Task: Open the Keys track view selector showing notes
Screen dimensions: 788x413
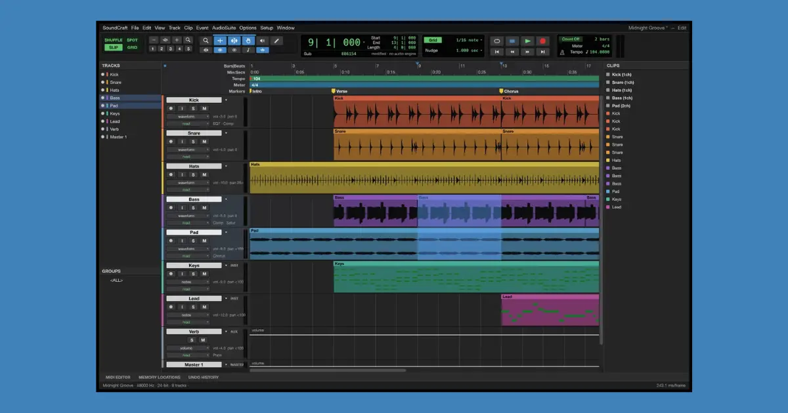Action: tap(188, 282)
